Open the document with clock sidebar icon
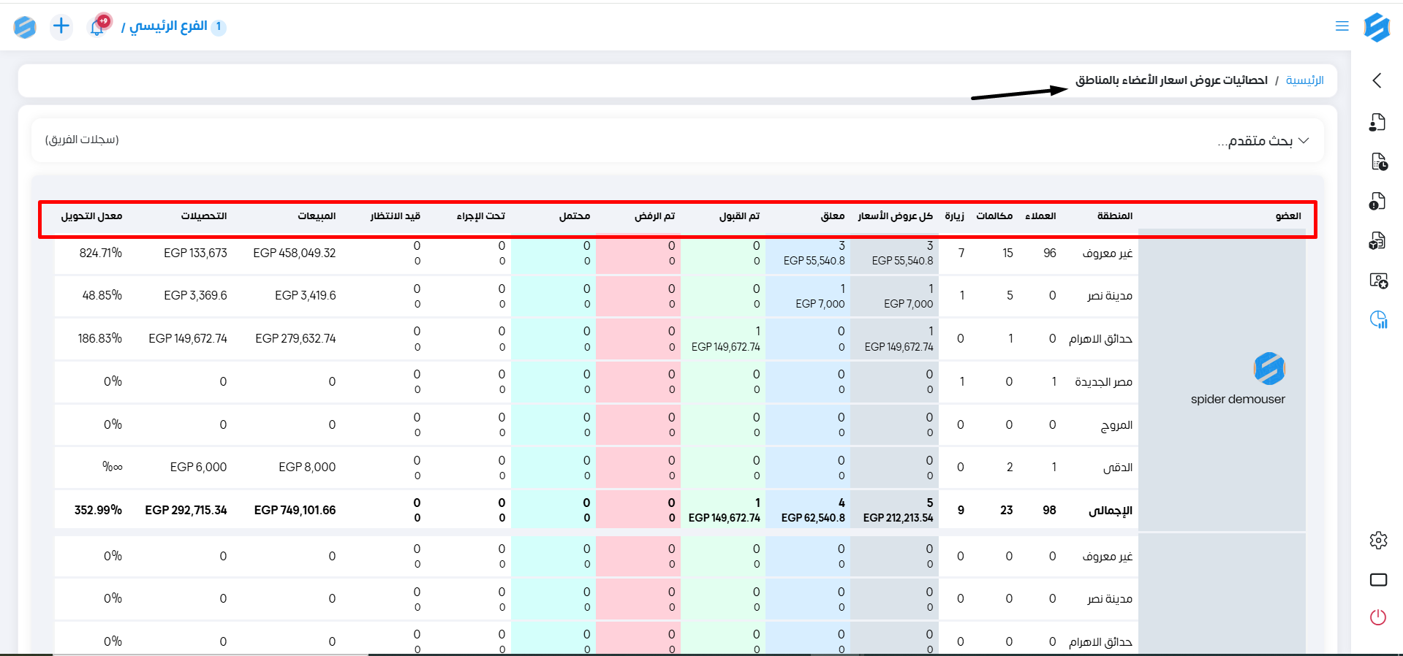Viewport: 1403px width, 656px height. click(1378, 161)
